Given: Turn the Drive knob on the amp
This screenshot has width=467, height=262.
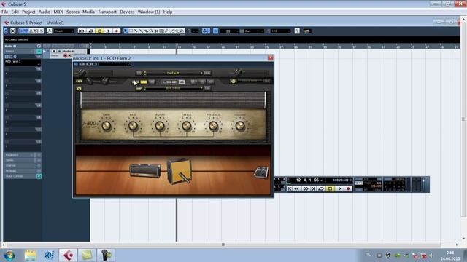Looking at the screenshot, I should click(x=107, y=126).
